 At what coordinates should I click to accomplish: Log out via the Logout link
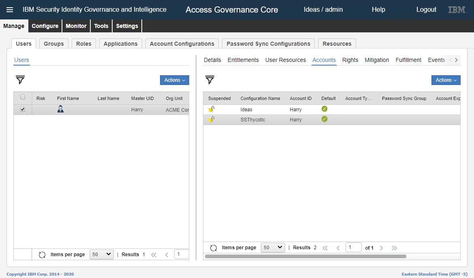pos(426,10)
